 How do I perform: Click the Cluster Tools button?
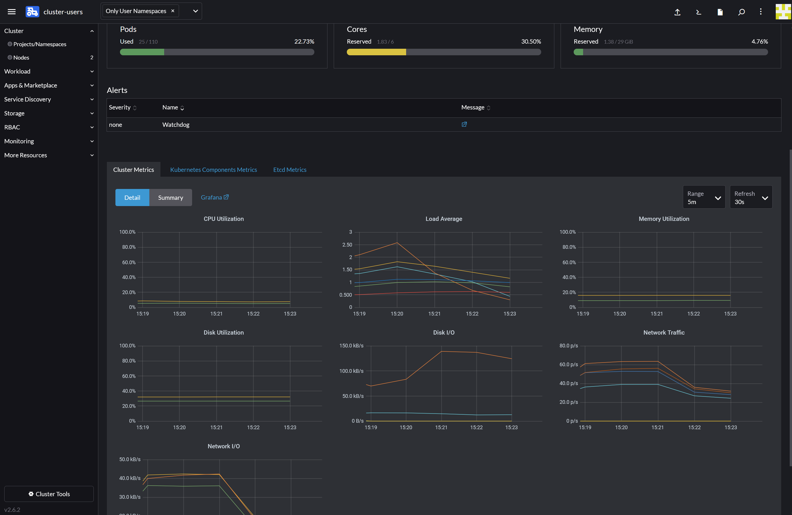click(x=49, y=494)
